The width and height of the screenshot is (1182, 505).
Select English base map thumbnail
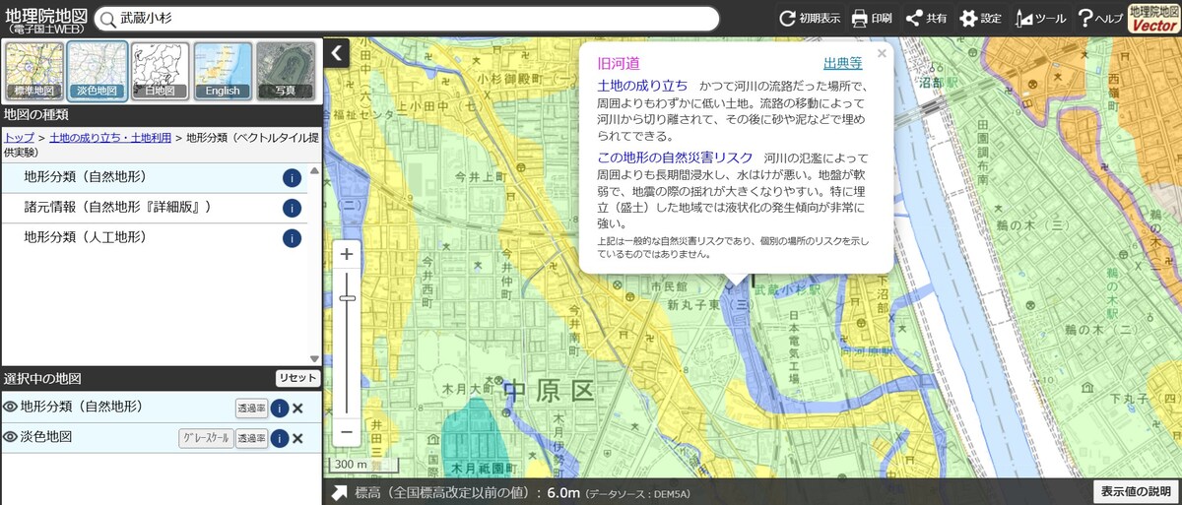tap(223, 71)
